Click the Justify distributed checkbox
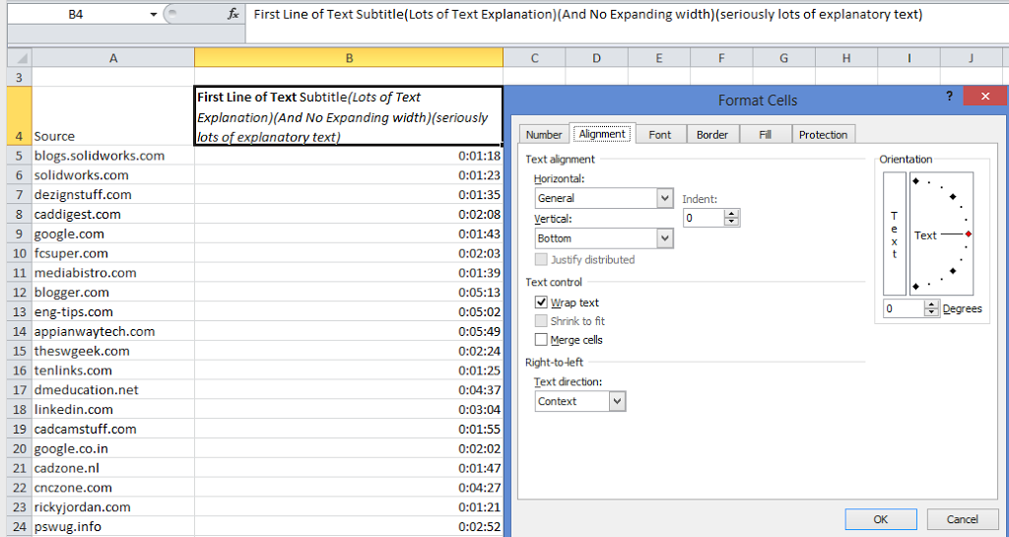 point(541,259)
